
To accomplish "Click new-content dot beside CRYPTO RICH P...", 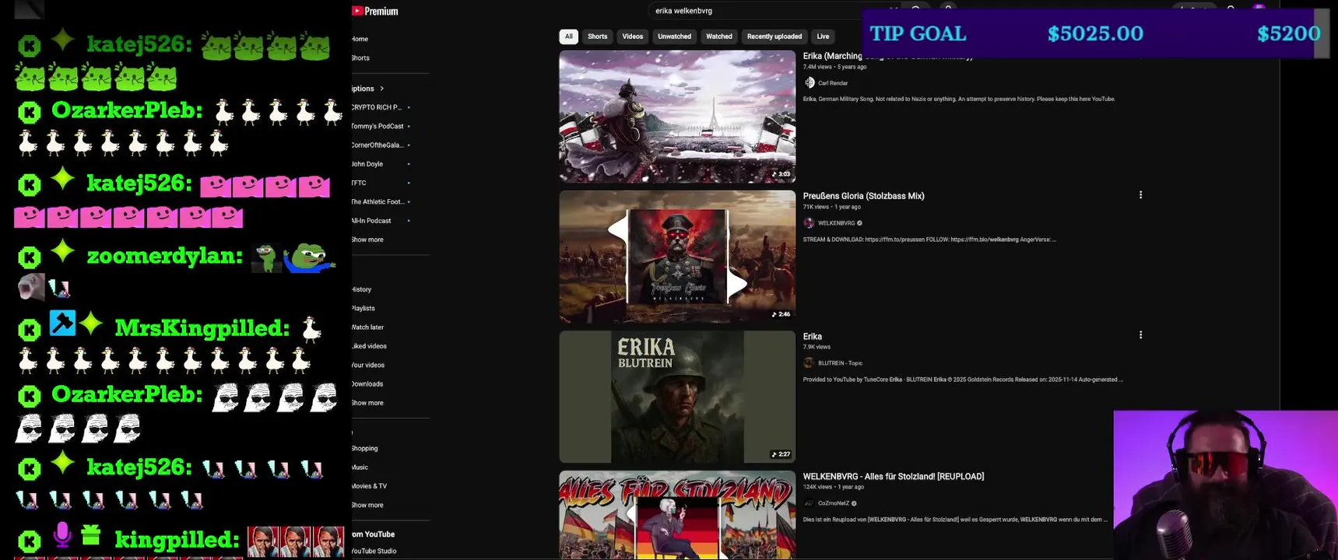I will tap(409, 107).
